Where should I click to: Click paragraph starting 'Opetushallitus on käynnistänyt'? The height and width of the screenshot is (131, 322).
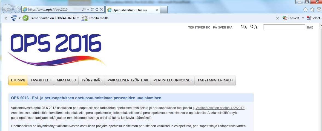pos(129,126)
